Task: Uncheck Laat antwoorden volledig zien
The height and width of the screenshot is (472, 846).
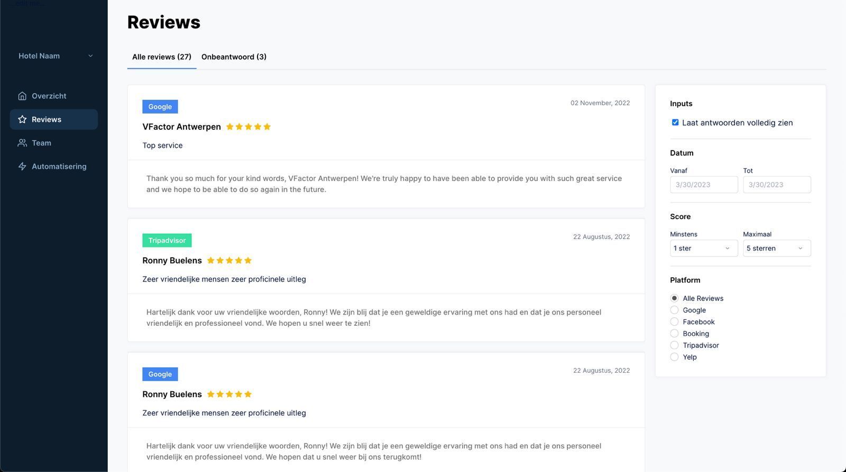Action: (x=675, y=122)
